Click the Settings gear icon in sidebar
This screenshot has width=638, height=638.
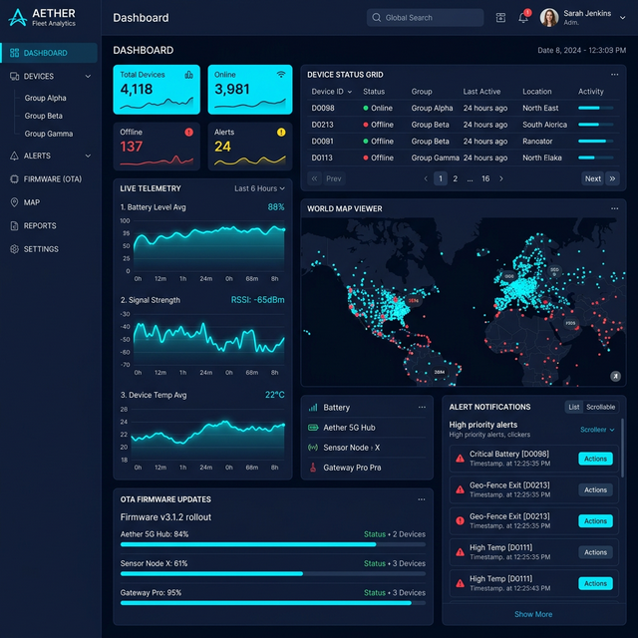point(14,249)
